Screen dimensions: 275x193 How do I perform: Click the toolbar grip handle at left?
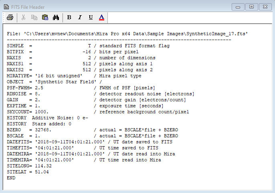coord(4,17)
